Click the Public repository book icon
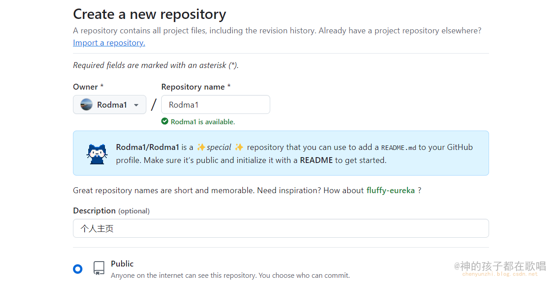Image resolution: width=553 pixels, height=285 pixels. [99, 268]
